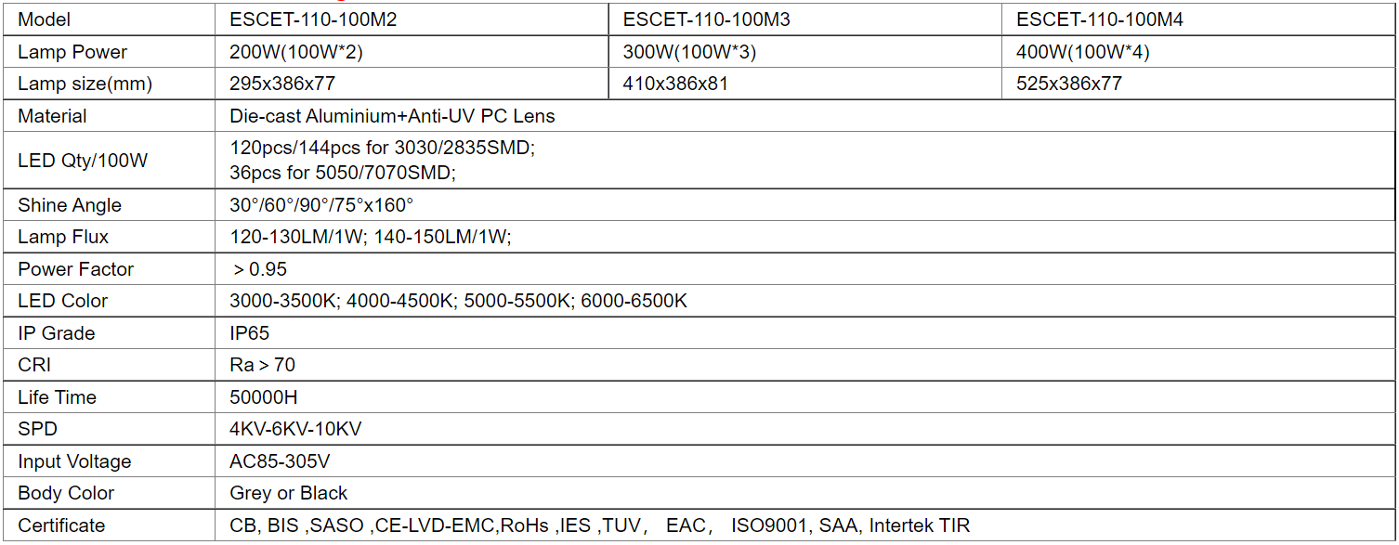Click the Power Factor > 0.95 value

pos(260,269)
